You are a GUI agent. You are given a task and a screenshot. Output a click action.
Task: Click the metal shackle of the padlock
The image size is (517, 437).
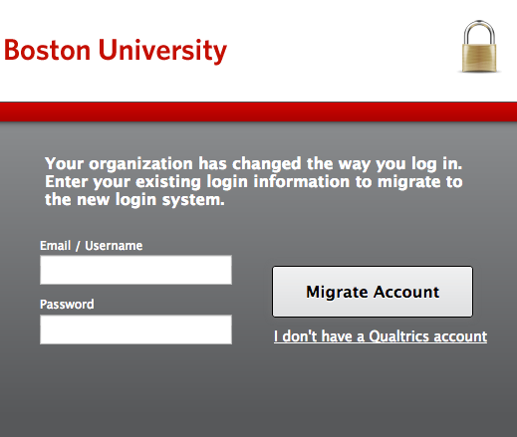tap(479, 33)
